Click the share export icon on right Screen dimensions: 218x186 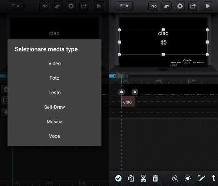click(193, 6)
